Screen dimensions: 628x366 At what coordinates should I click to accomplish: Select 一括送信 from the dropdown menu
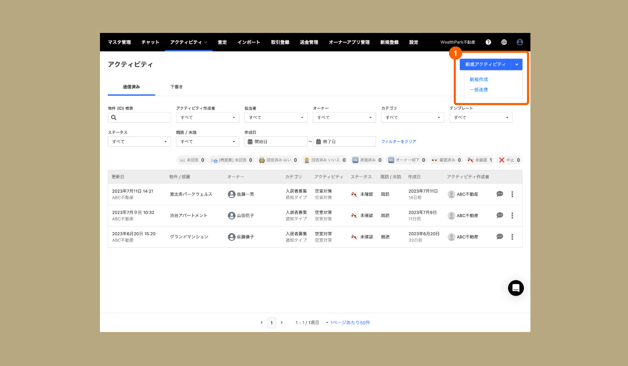point(479,90)
